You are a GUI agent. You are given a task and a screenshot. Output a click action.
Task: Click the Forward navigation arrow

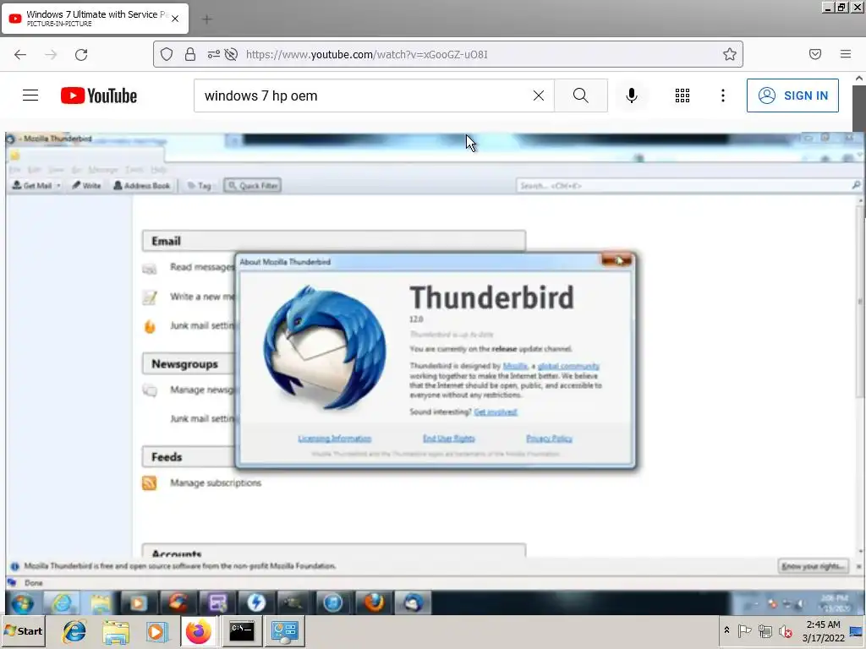tap(51, 55)
